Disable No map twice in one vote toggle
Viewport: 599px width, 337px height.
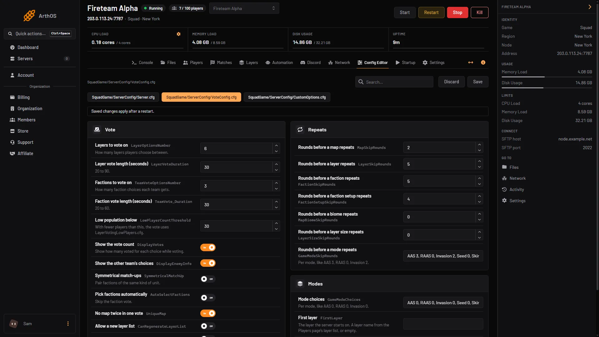[208, 313]
